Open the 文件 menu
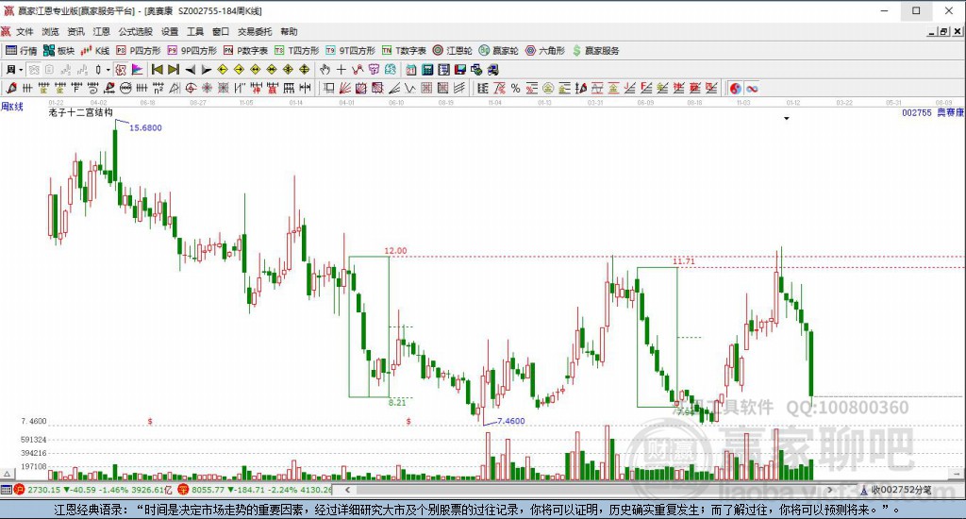The image size is (966, 519). click(x=25, y=31)
